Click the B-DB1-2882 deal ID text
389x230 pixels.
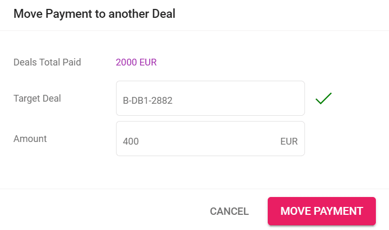[148, 100]
